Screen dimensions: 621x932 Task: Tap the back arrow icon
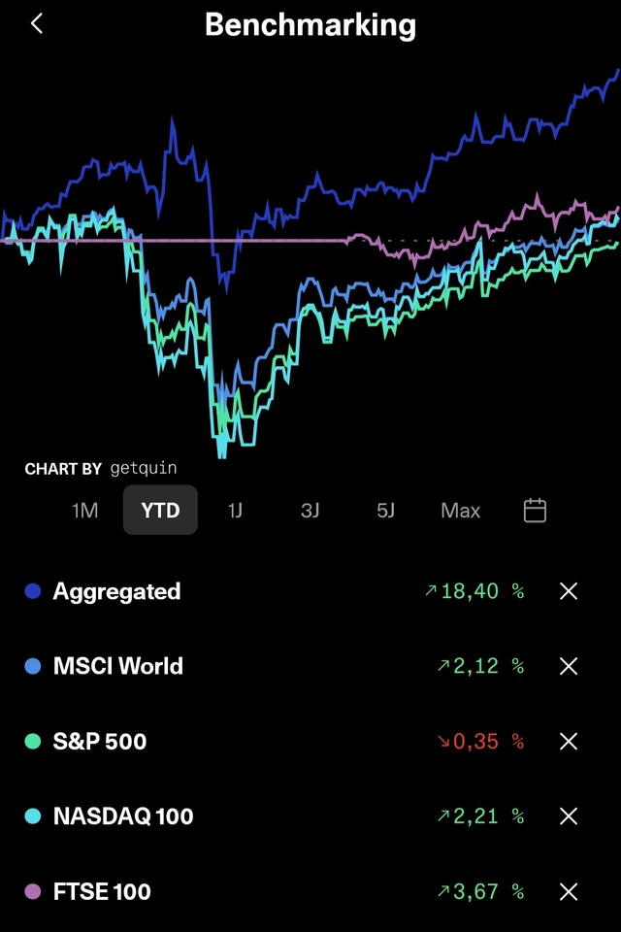37,24
